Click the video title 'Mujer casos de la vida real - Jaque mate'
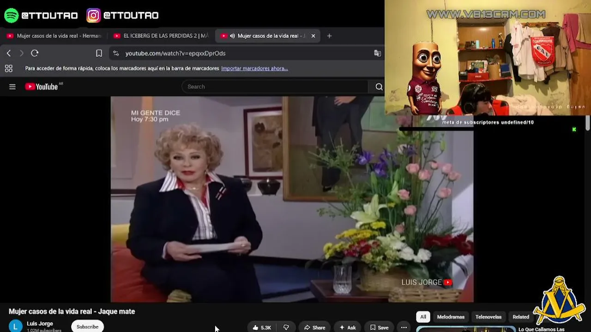 coord(72,312)
